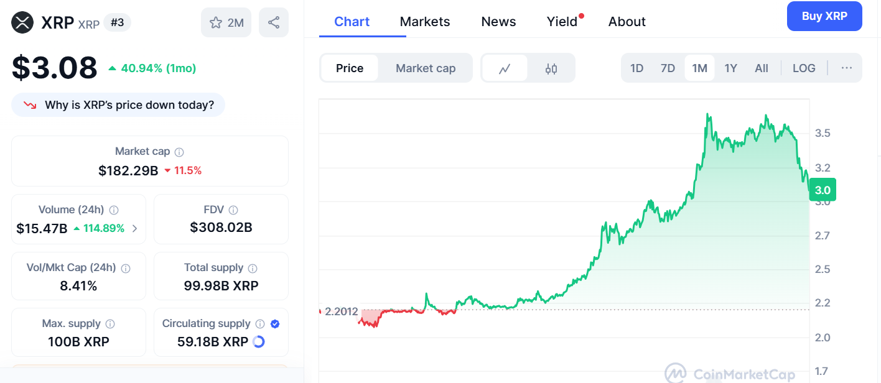Toggle LOG scale on chart
This screenshot has width=881, height=383.
pyautogui.click(x=804, y=68)
